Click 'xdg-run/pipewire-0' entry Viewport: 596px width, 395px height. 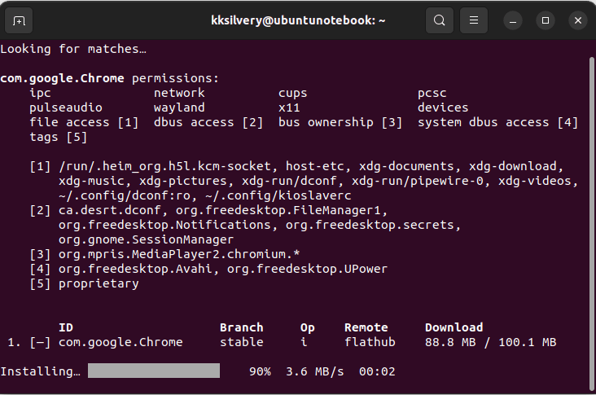[x=418, y=182]
